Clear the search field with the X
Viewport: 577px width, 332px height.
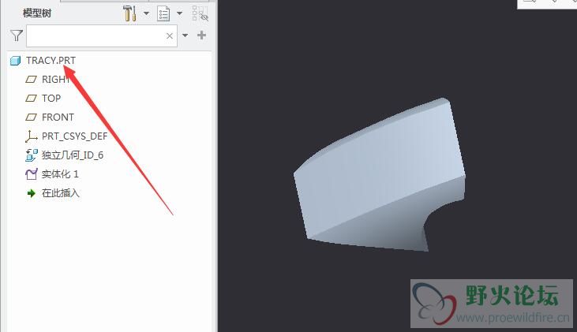[x=169, y=35]
